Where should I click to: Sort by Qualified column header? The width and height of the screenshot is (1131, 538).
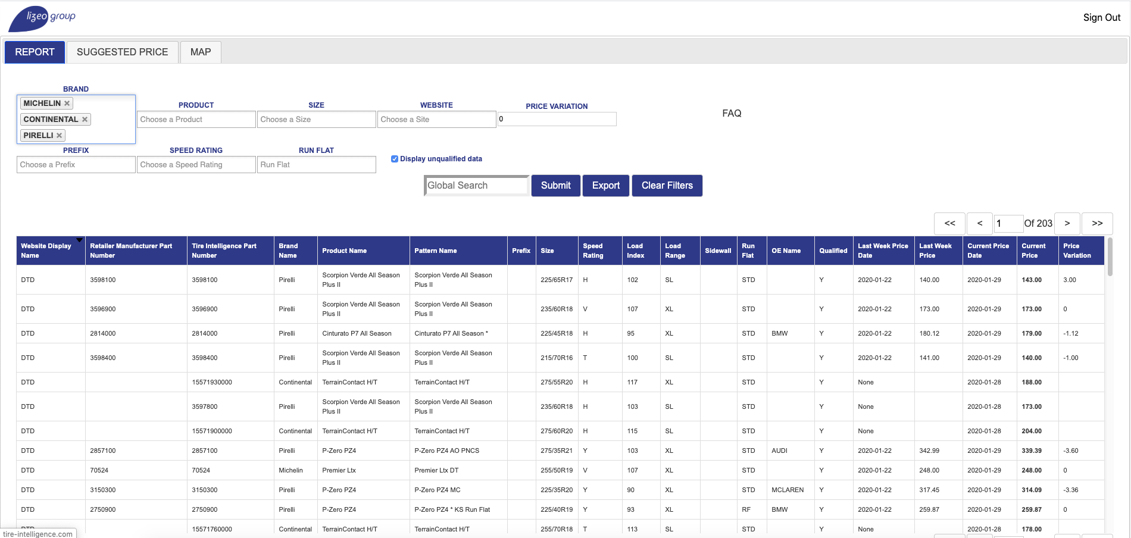coord(833,251)
